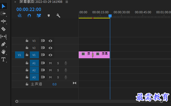Select the Track Select Forward tool
The width and height of the screenshot is (171, 106).
tap(3, 14)
